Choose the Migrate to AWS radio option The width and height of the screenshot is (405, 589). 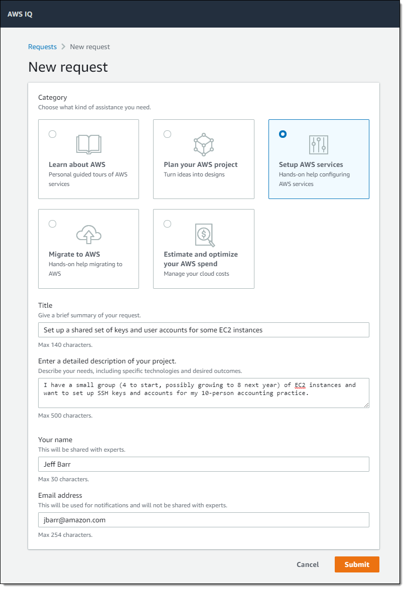pyautogui.click(x=52, y=224)
